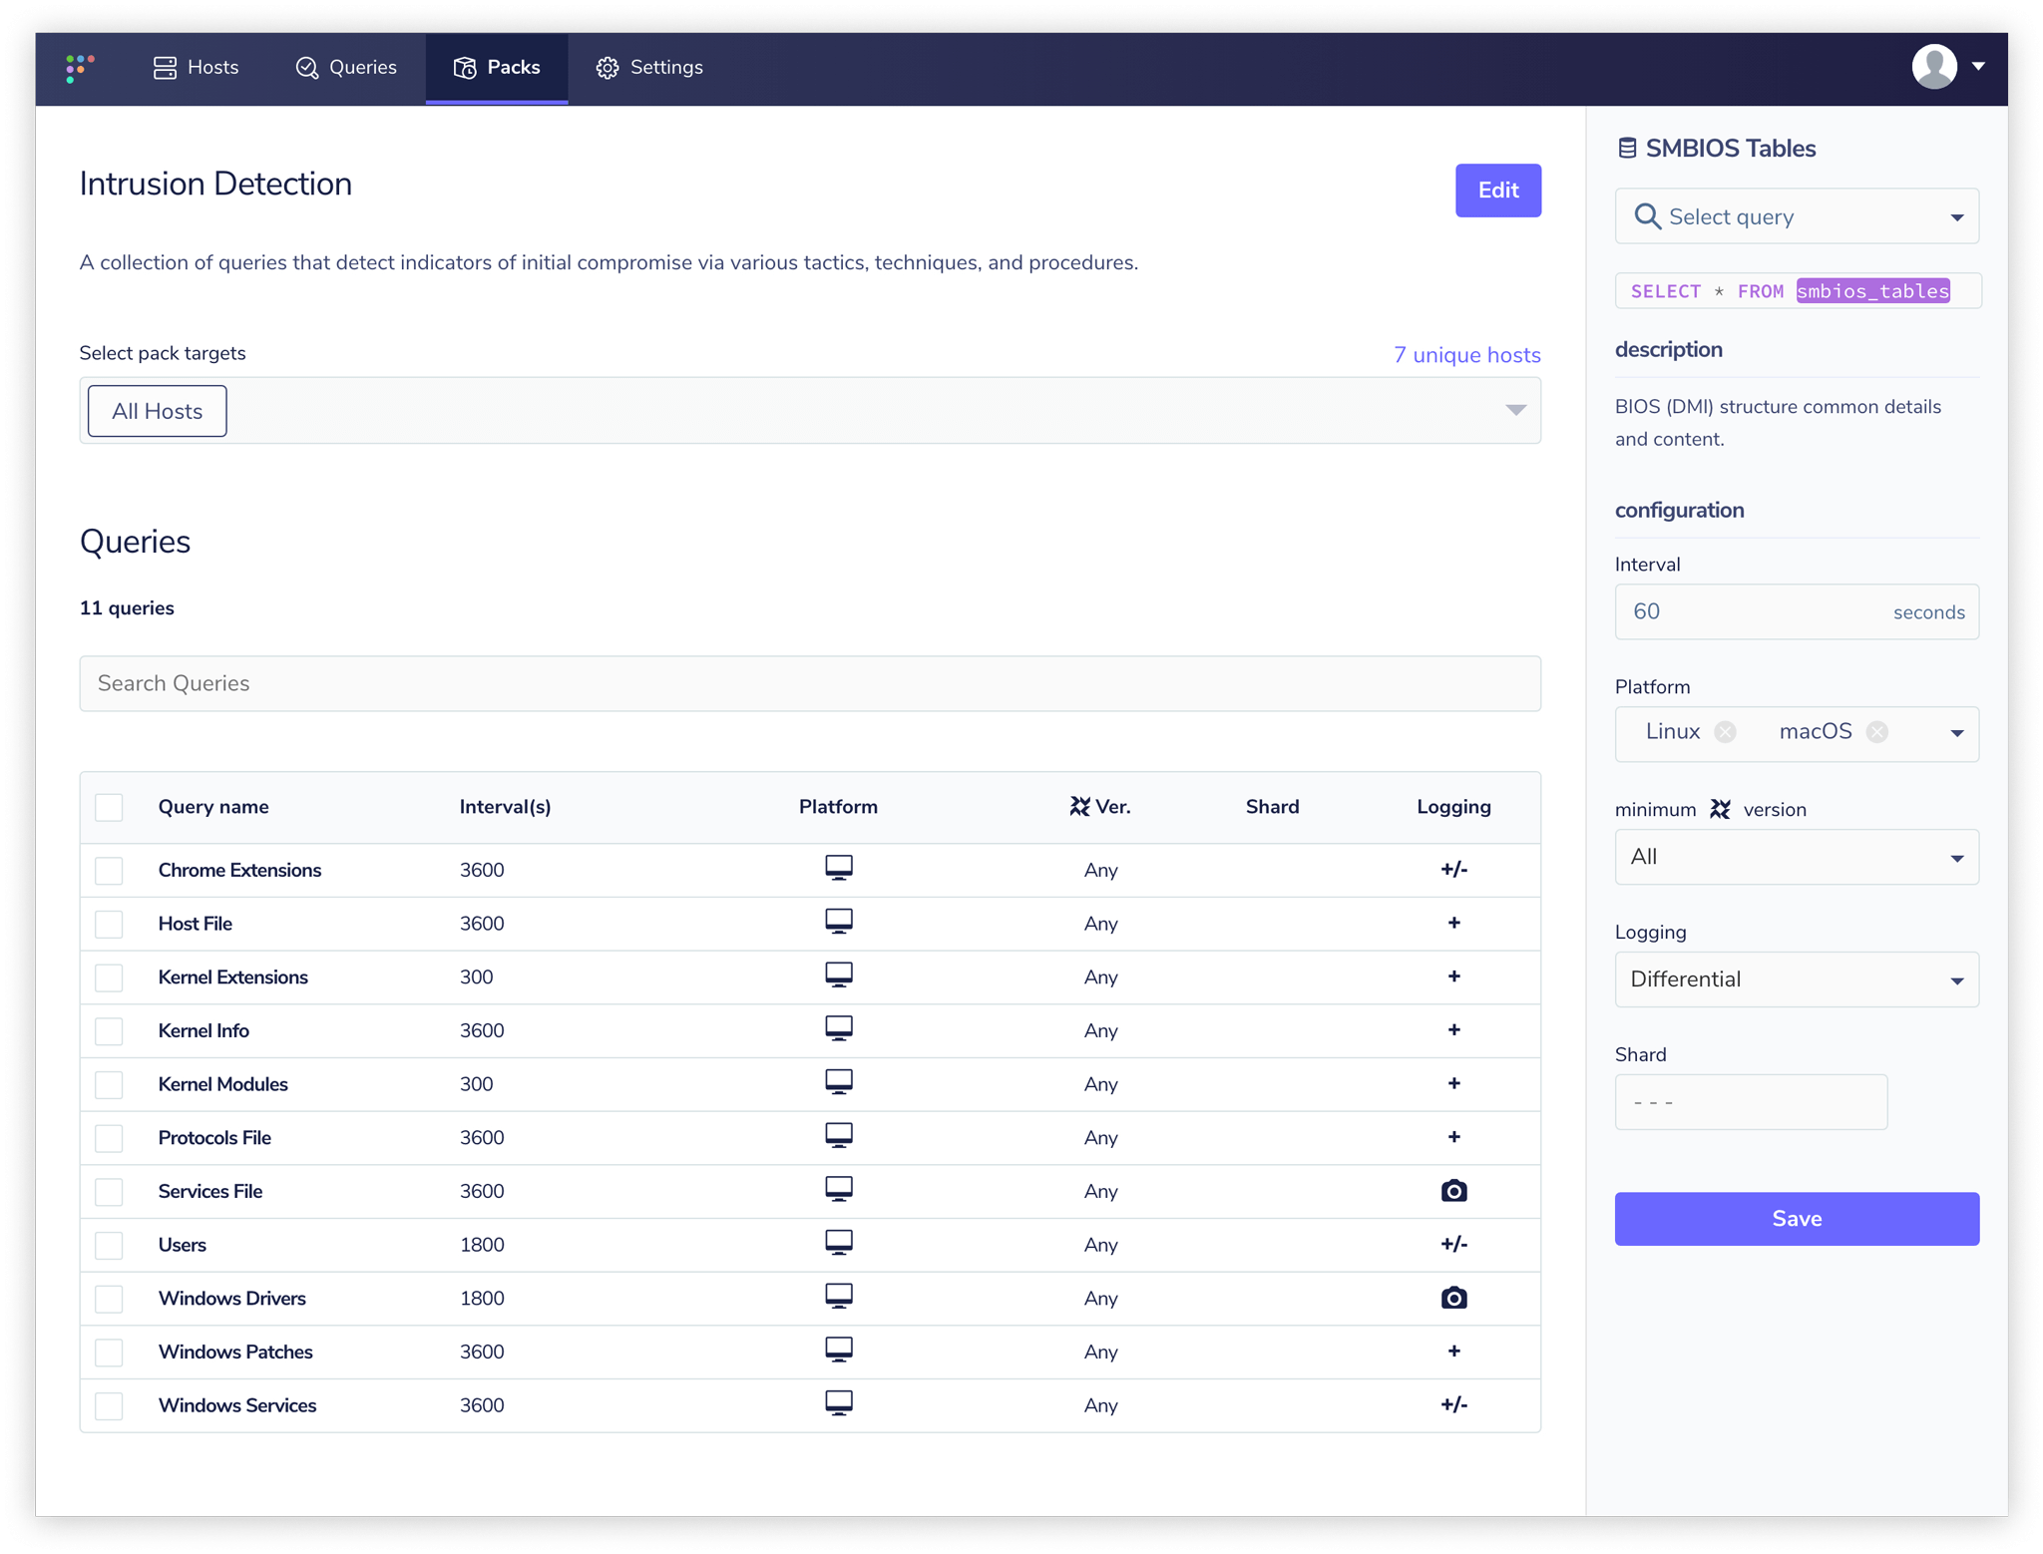The width and height of the screenshot is (2043, 1554).
Task: Toggle checkbox for Chrome Extensions query row
Action: click(110, 870)
